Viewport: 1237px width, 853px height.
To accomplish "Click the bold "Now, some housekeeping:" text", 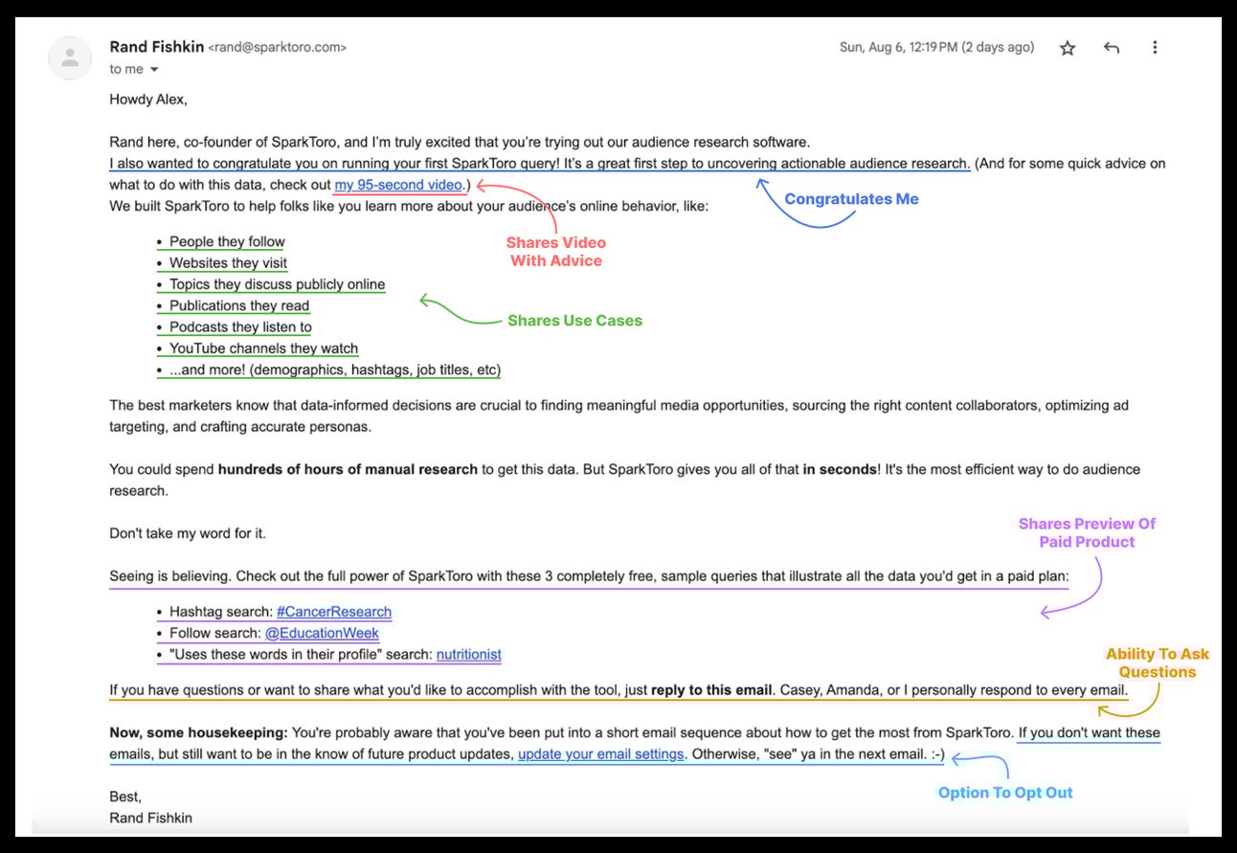I will coord(198,732).
